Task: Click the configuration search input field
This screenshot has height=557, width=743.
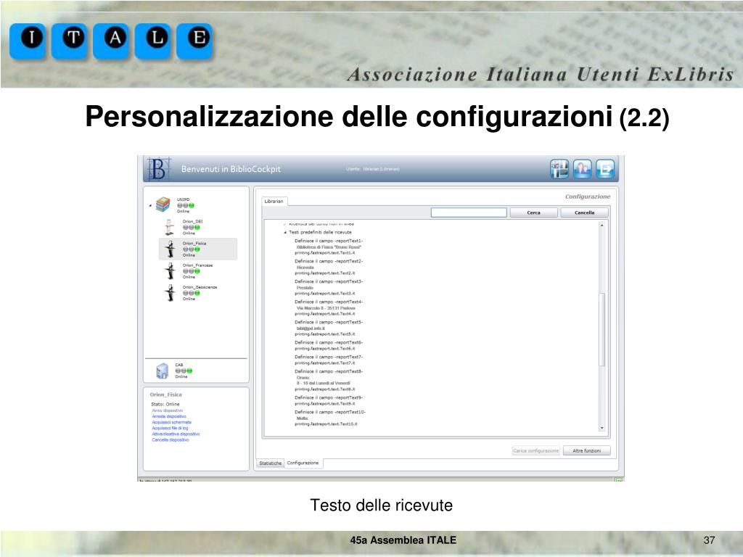Action: click(469, 213)
